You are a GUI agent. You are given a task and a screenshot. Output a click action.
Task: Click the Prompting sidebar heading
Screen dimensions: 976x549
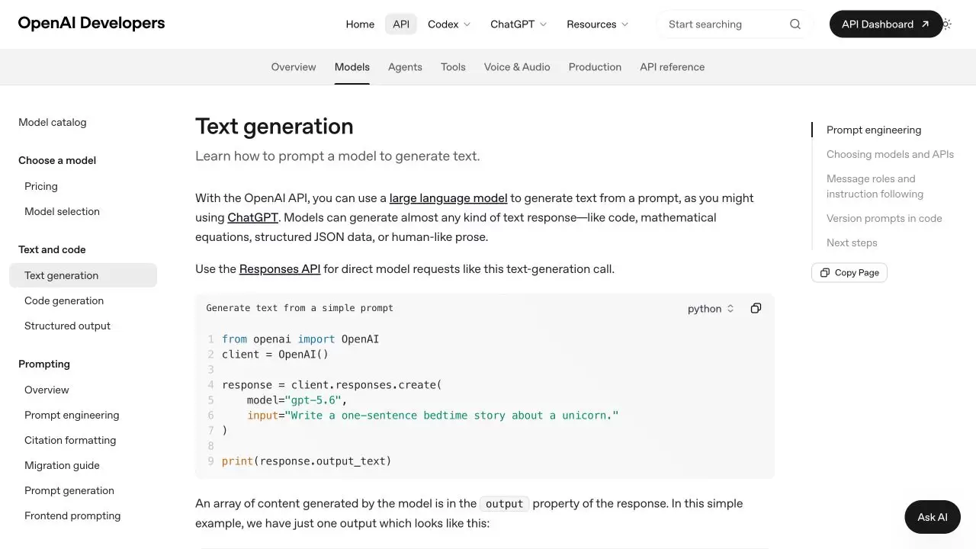coord(44,364)
